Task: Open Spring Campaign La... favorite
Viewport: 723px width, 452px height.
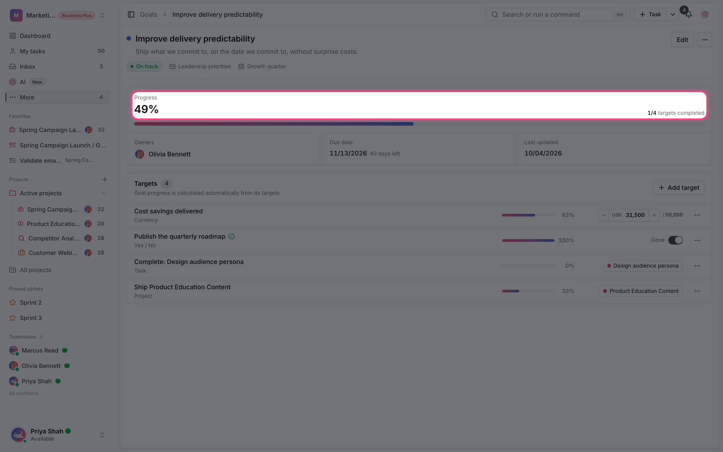Action: pyautogui.click(x=58, y=130)
